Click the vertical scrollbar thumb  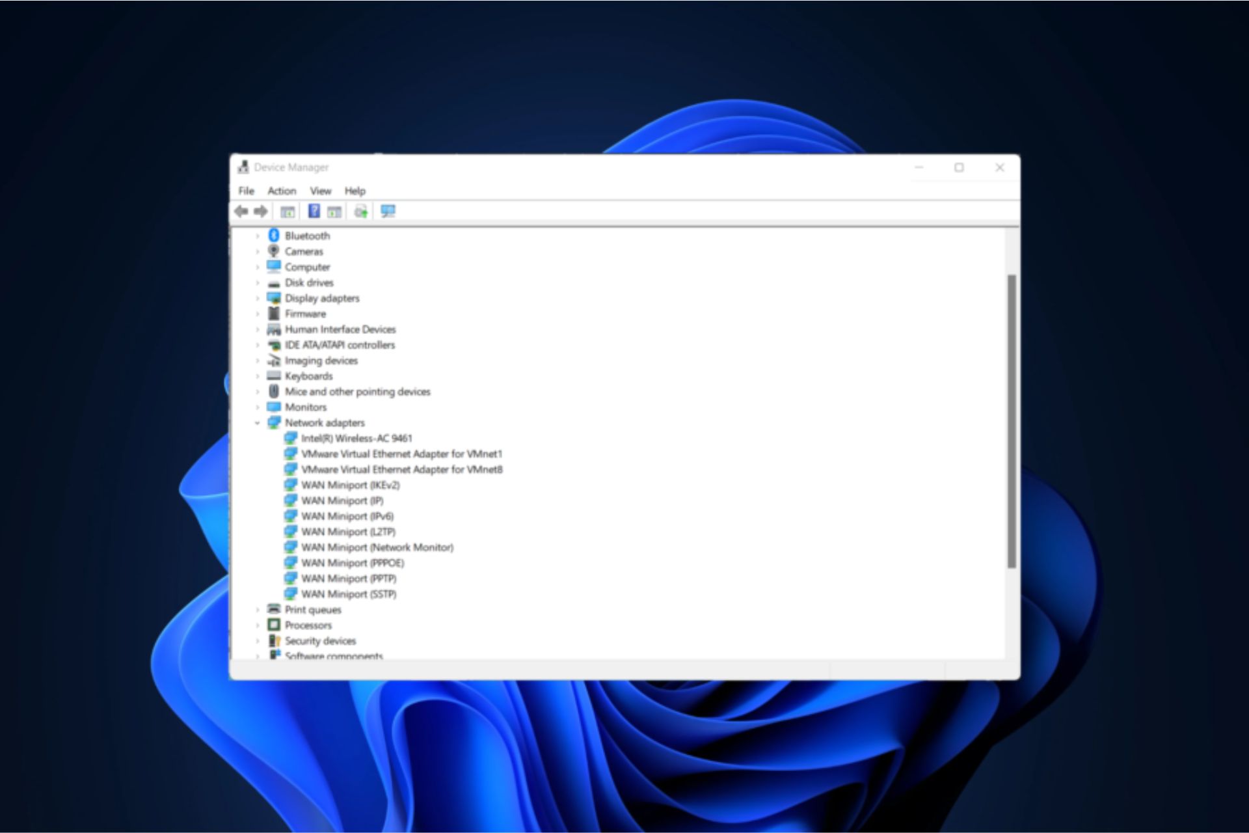(x=1012, y=421)
